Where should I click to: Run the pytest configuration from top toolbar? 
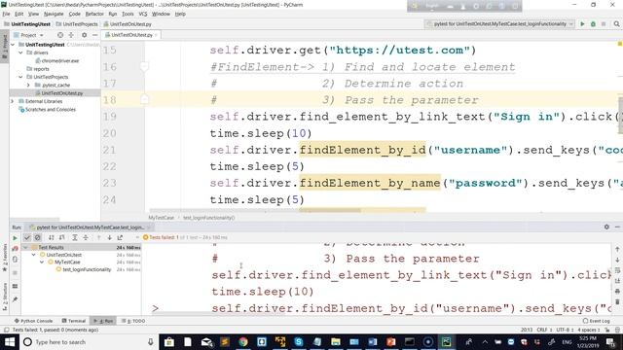(582, 24)
